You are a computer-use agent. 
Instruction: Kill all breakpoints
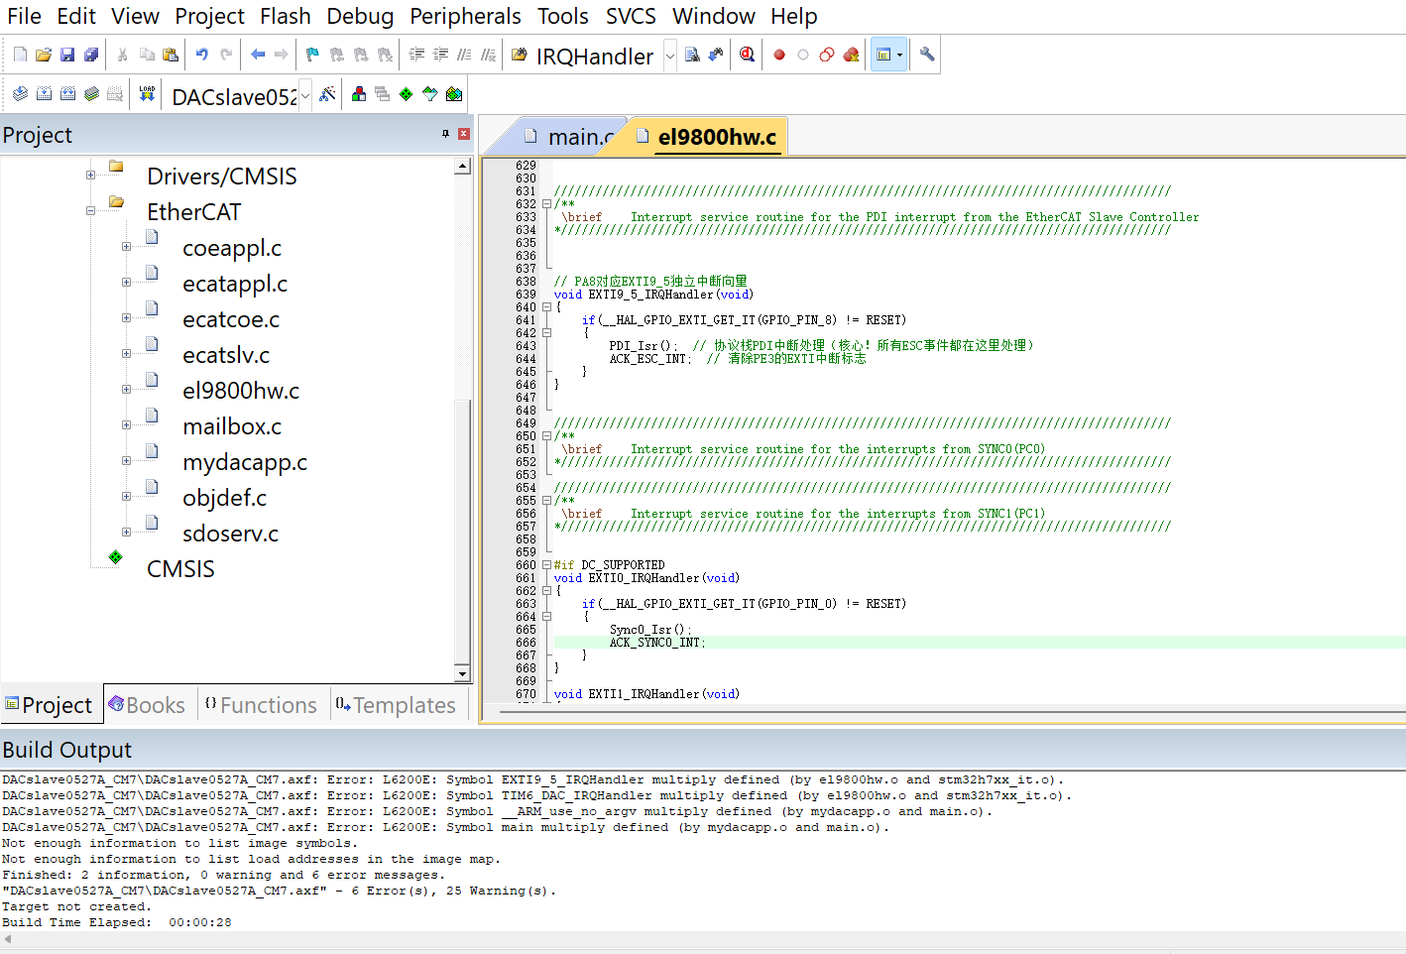[851, 56]
